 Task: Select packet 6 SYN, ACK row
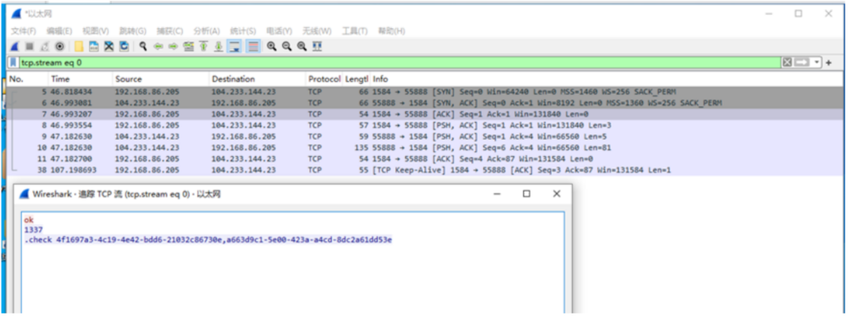425,103
